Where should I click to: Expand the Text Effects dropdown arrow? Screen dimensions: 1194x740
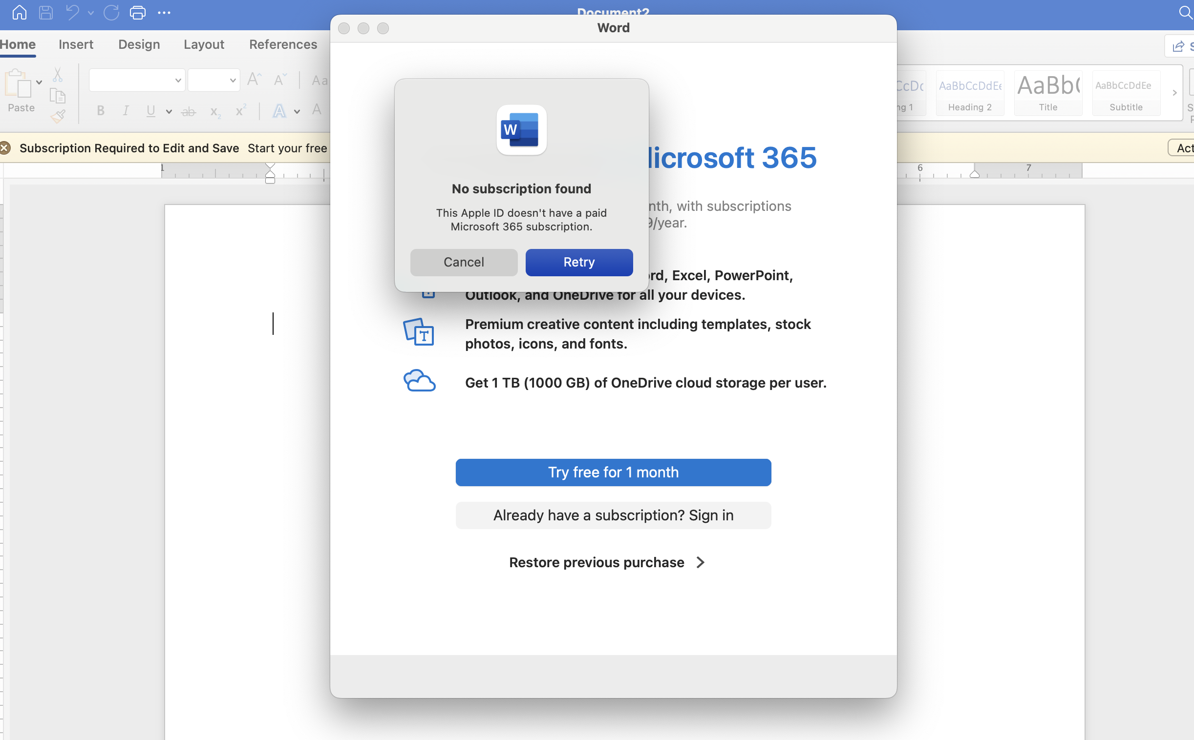pyautogui.click(x=297, y=112)
